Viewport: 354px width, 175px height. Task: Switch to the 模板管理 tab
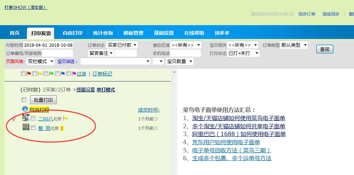coord(133,33)
